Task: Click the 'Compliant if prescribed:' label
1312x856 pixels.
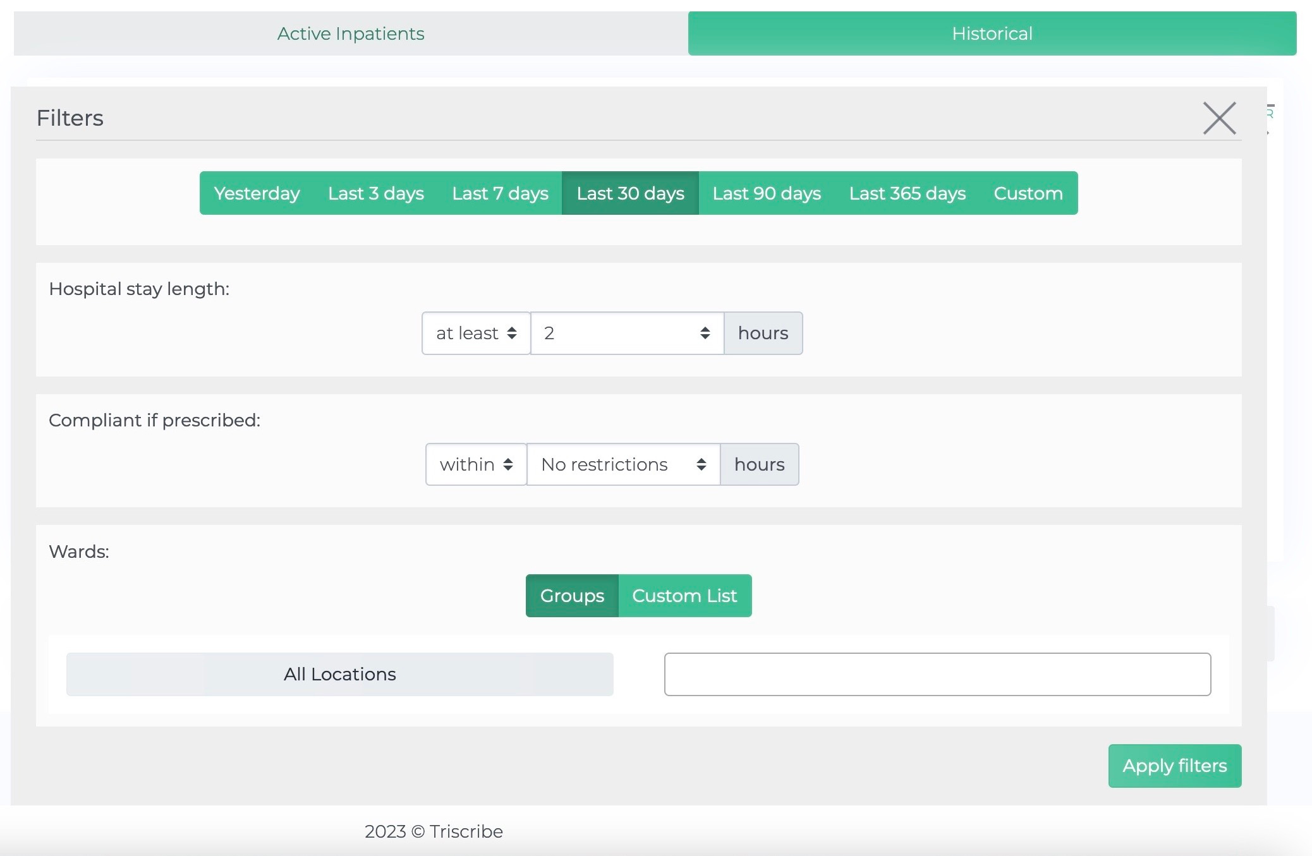Action: click(x=155, y=420)
